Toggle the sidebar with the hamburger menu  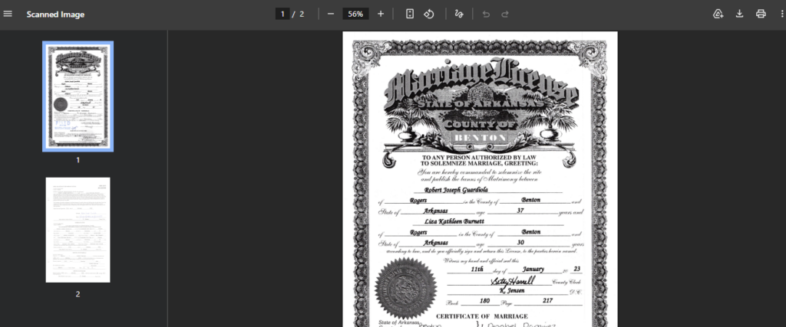(8, 14)
